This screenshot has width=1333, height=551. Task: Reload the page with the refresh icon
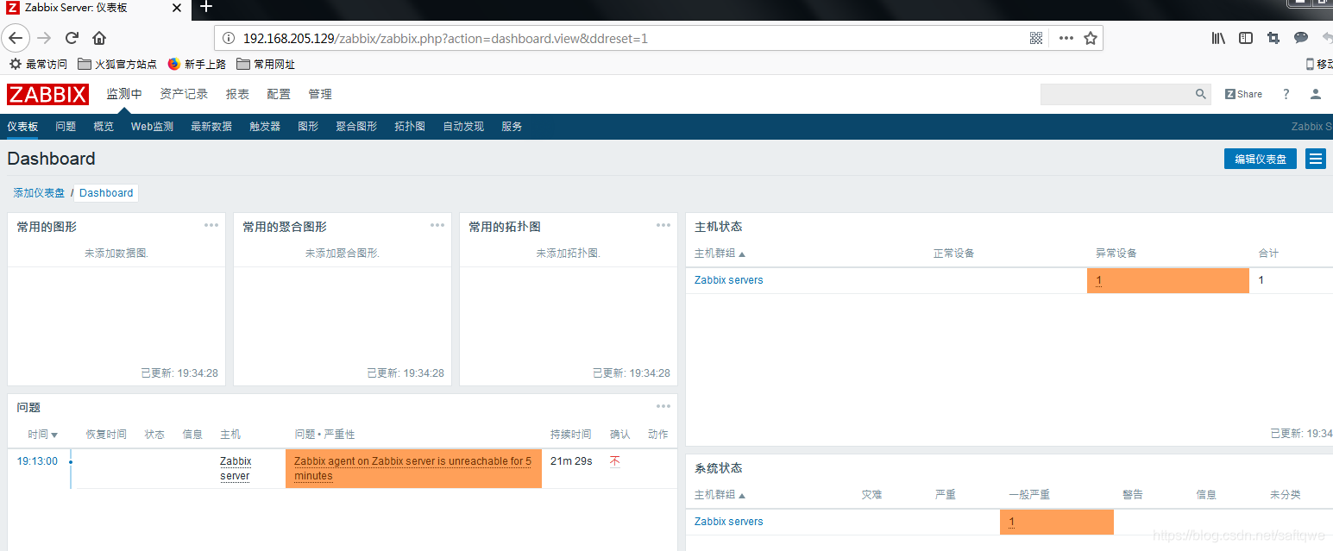pyautogui.click(x=72, y=38)
